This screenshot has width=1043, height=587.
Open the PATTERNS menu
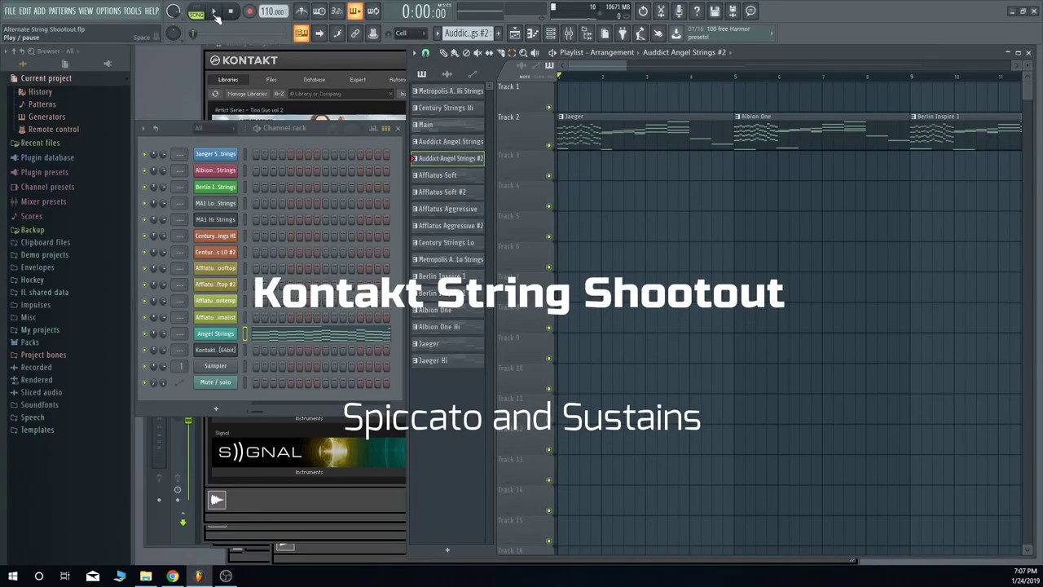click(x=62, y=11)
